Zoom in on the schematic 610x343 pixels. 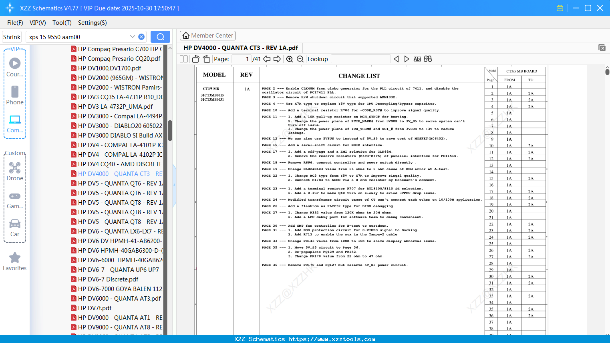290,59
